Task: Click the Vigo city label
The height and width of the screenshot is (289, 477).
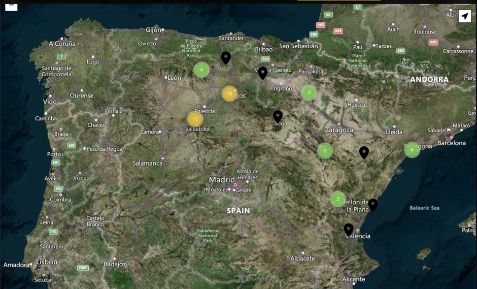Action: 50,102
